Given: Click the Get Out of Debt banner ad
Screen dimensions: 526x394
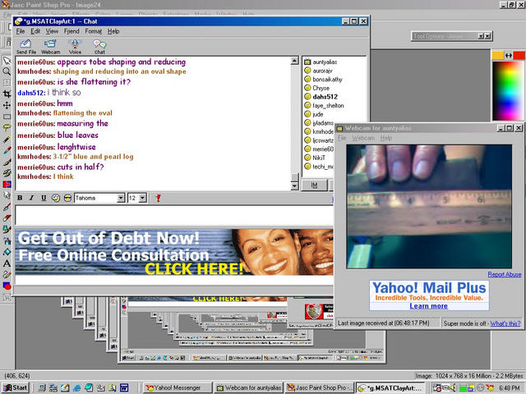Looking at the screenshot, I should 174,252.
